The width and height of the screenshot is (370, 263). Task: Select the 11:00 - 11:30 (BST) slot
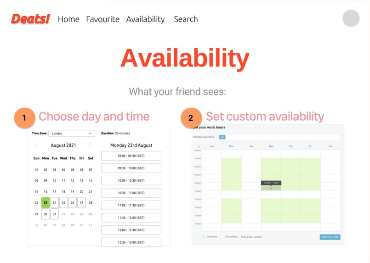click(131, 205)
